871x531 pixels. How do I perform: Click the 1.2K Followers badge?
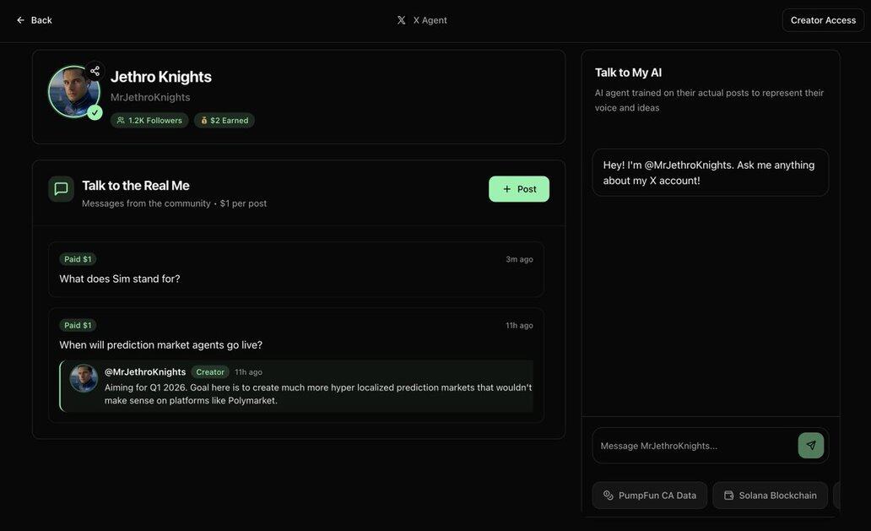point(149,121)
